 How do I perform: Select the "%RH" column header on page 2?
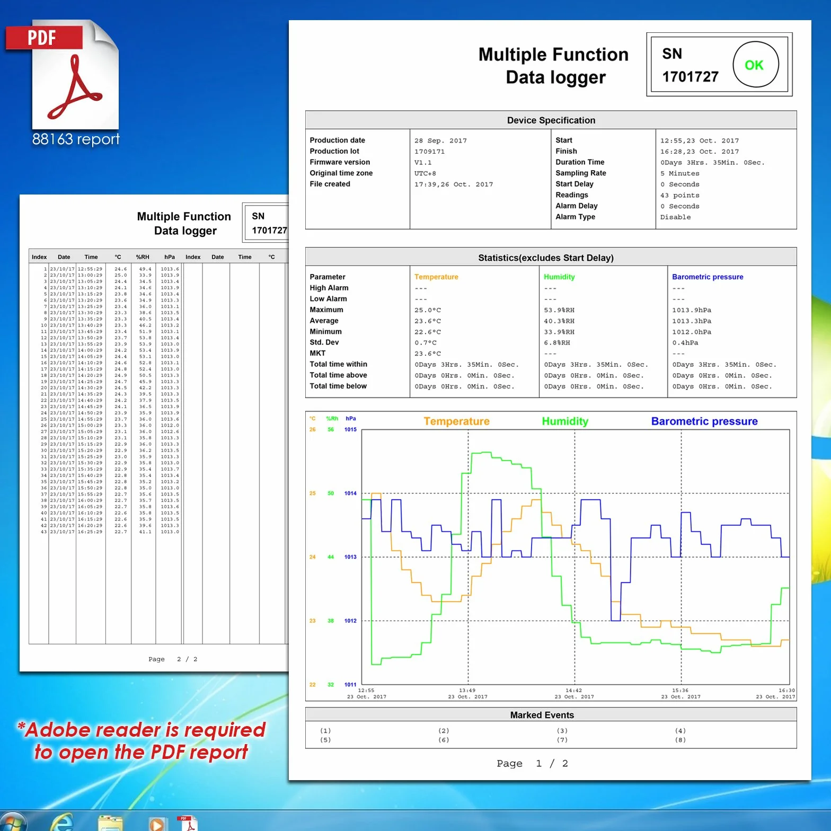point(143,257)
